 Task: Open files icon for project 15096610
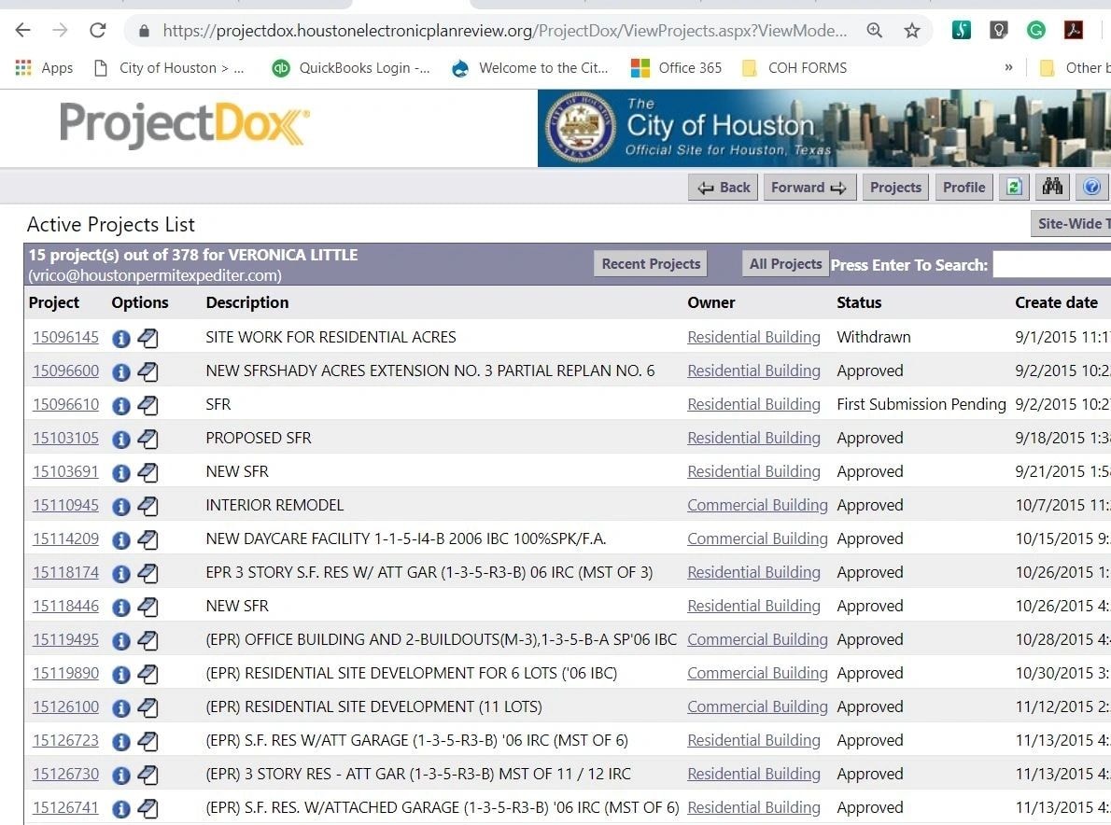coord(148,405)
